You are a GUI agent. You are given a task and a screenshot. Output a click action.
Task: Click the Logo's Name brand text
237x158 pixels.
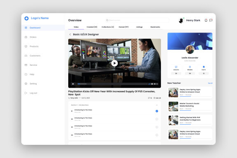point(40,18)
